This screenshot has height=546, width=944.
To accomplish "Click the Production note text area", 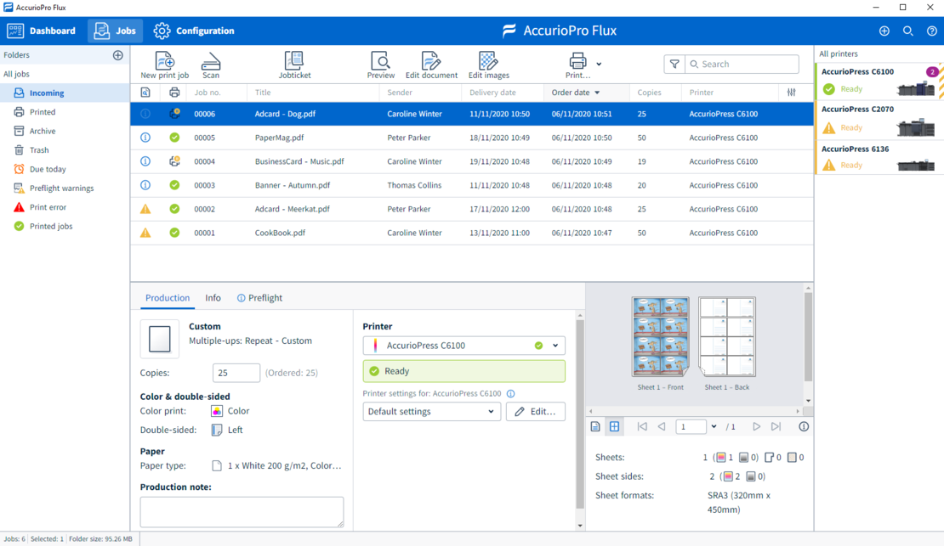I will coord(242,512).
